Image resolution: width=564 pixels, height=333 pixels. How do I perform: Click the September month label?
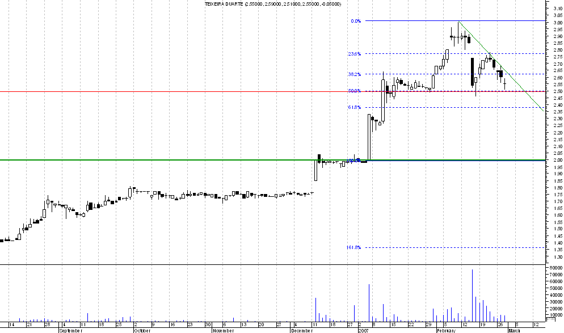(71, 331)
